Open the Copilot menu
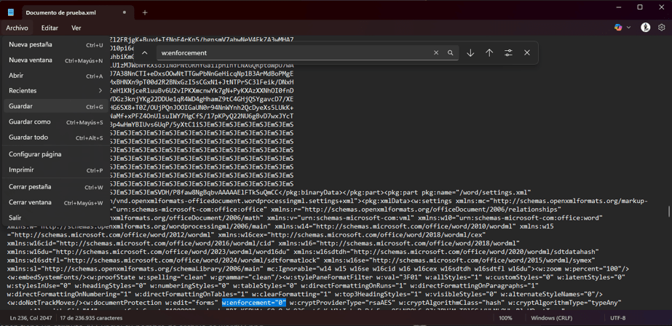 tap(622, 28)
